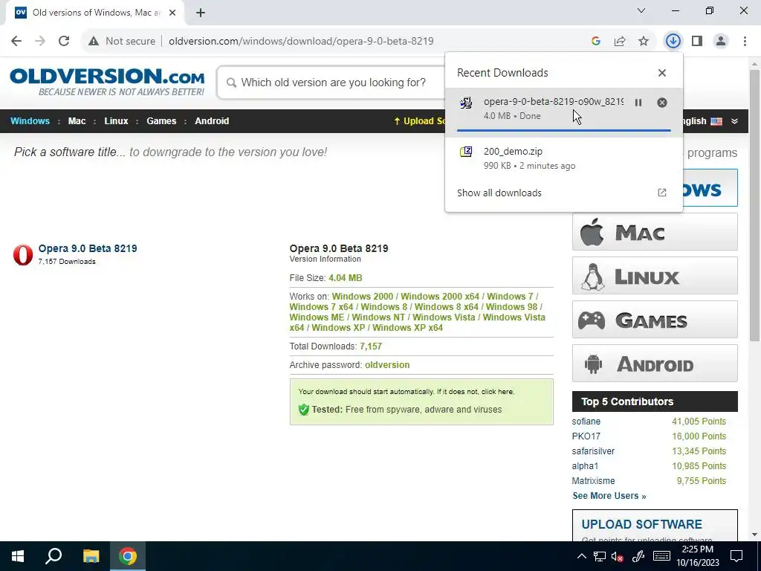Image resolution: width=761 pixels, height=571 pixels.
Task: Click the OldVersion.com logo
Action: point(107,82)
